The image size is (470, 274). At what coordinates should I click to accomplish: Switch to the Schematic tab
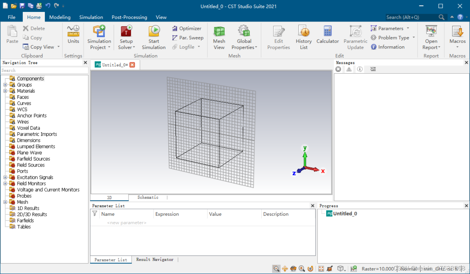click(x=148, y=197)
